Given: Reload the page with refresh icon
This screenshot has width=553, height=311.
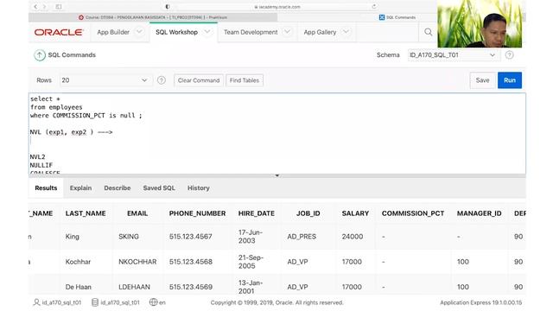Looking at the screenshot, I should 374,7.
